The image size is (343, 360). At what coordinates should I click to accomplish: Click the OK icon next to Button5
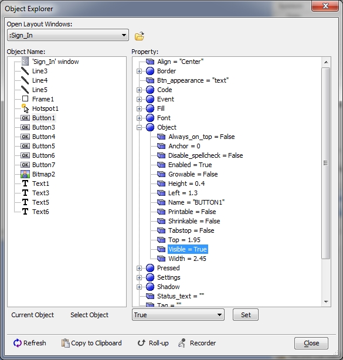pos(25,146)
